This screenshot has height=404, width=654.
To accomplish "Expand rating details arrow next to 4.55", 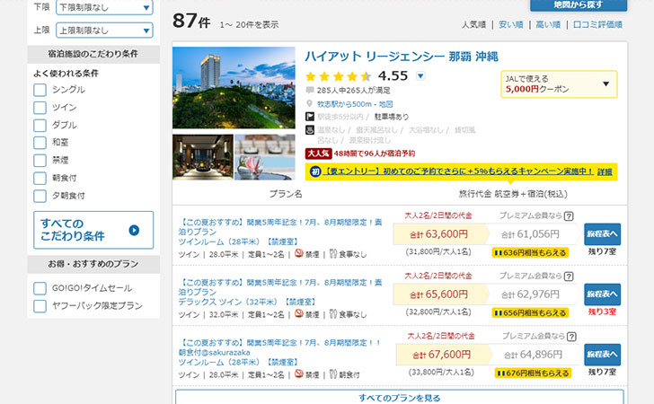I will [420, 76].
